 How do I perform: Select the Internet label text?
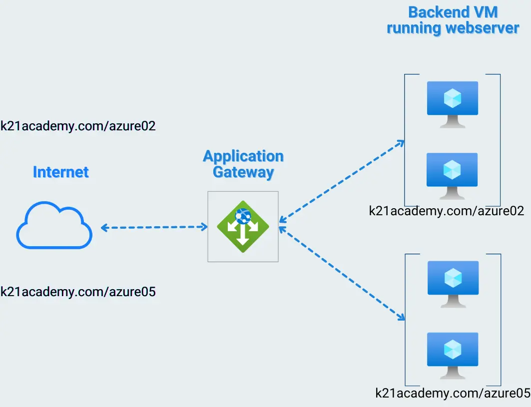60,172
